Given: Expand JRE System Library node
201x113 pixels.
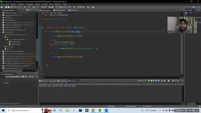Looking at the screenshot, I should point(3,35).
